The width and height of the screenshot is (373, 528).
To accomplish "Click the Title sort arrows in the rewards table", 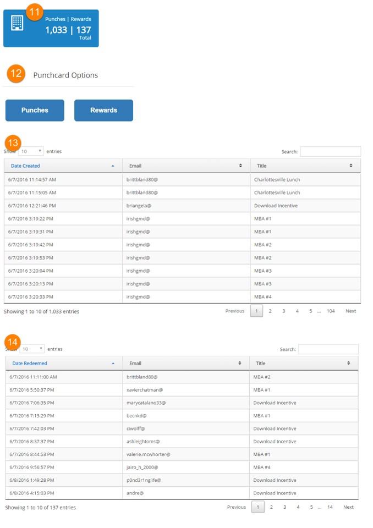I will click(x=348, y=363).
